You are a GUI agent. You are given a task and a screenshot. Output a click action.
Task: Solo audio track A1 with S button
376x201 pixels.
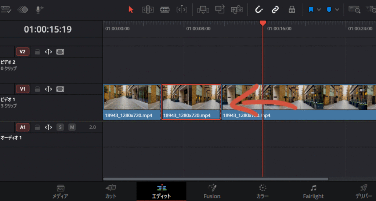pyautogui.click(x=60, y=127)
